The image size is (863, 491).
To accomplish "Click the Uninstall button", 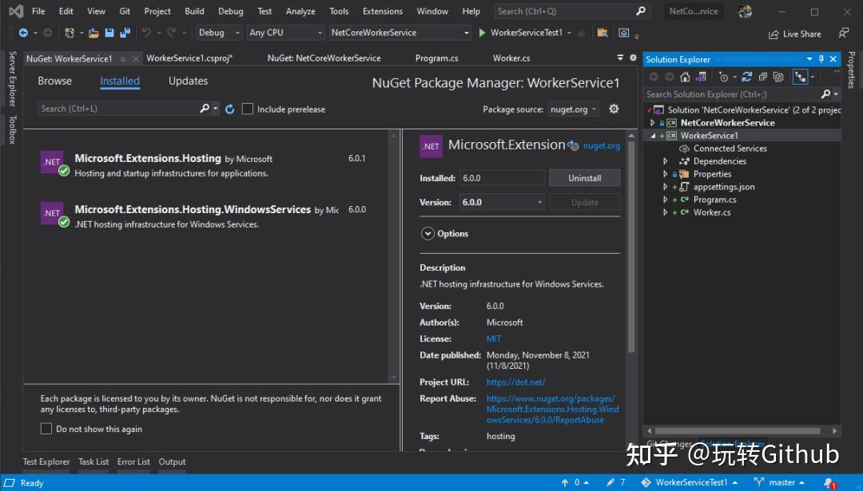I will tap(584, 177).
